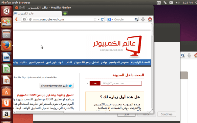Open فهرس المواضيع menu item
197x123 pixels.
(119, 62)
